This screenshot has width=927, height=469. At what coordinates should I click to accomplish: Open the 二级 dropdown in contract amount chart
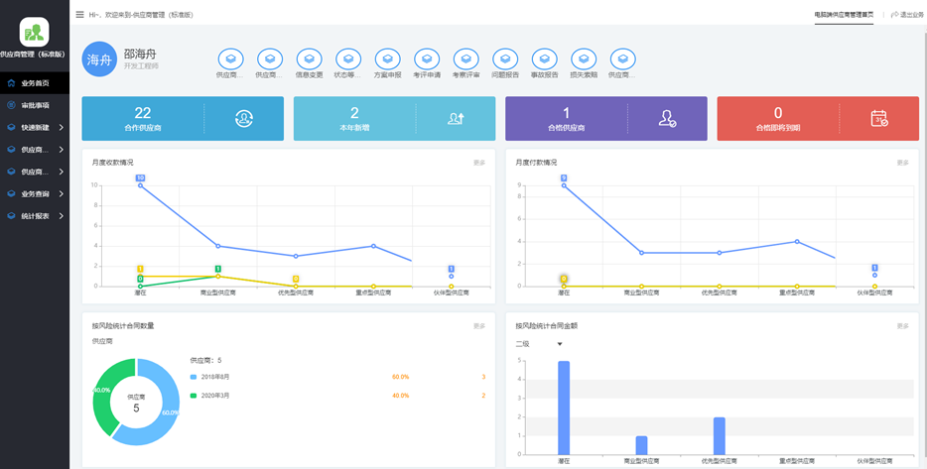pos(539,344)
